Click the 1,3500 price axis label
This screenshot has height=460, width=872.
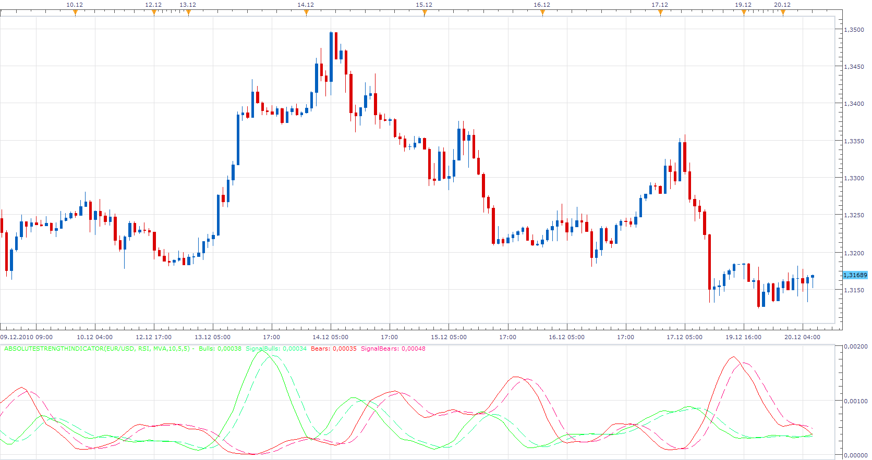point(854,30)
